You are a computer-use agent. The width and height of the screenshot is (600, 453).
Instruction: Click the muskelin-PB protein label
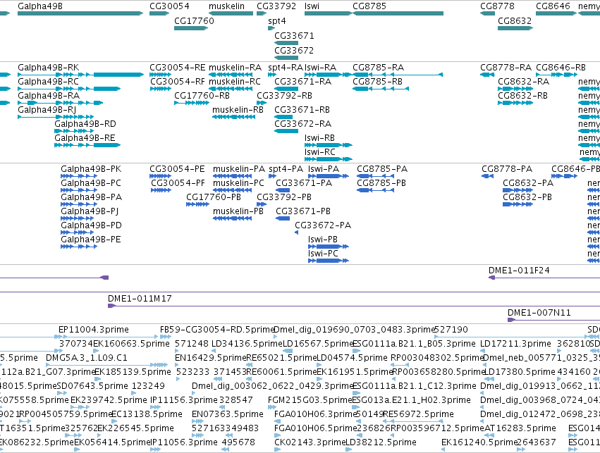click(238, 211)
